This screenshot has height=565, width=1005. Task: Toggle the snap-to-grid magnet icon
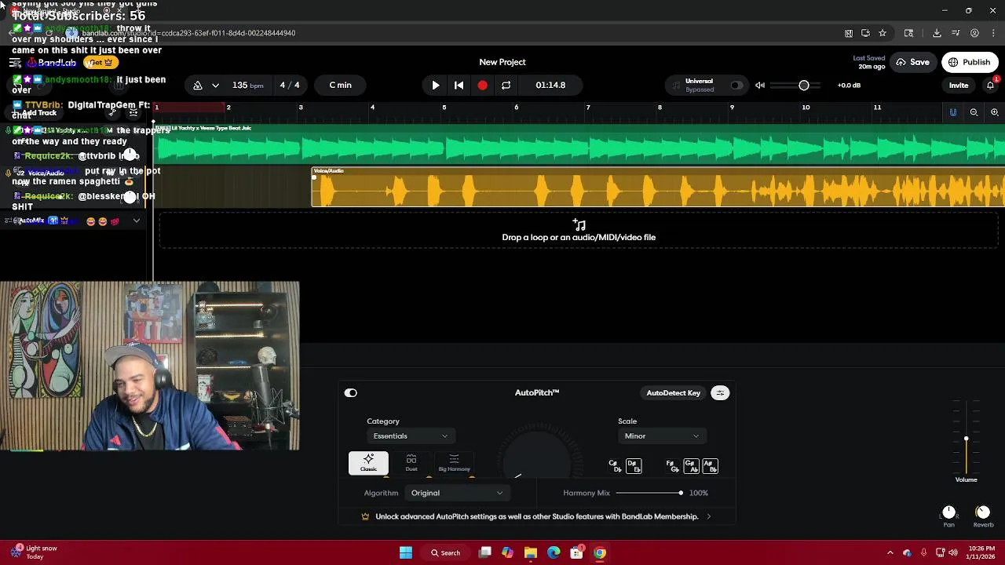tap(953, 112)
